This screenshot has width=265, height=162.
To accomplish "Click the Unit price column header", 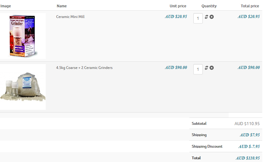I will 178,6.
